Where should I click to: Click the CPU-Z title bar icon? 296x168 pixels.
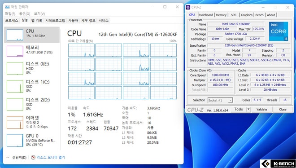point(188,7)
